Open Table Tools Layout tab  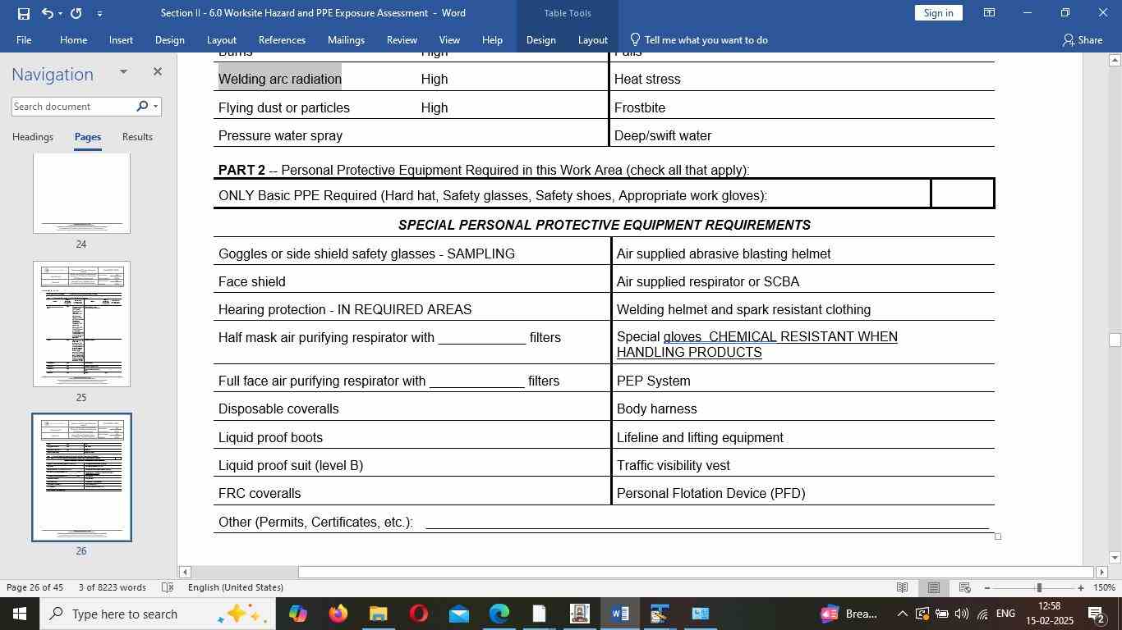point(592,39)
